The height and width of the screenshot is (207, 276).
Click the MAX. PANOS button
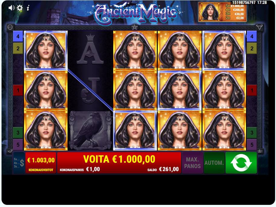[192, 163]
